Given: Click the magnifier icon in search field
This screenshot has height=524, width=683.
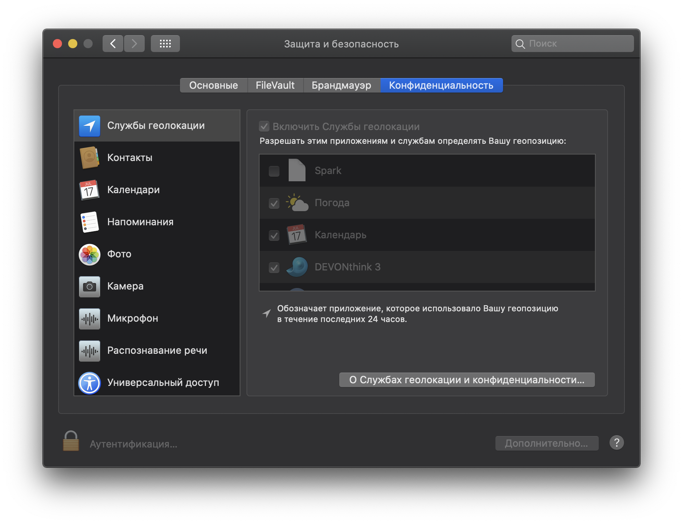Looking at the screenshot, I should point(520,44).
